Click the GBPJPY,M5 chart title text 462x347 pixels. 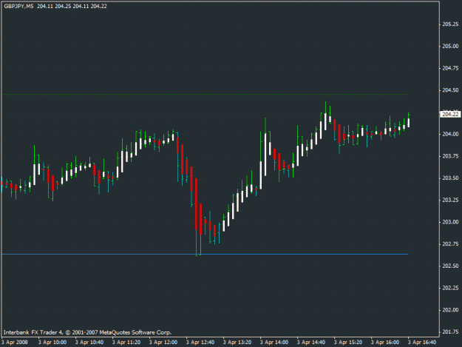point(19,6)
